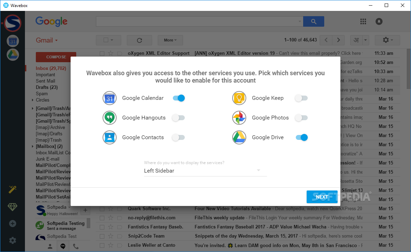Open the Important folder
Image resolution: width=411 pixels, height=252 pixels.
(x=45, y=75)
